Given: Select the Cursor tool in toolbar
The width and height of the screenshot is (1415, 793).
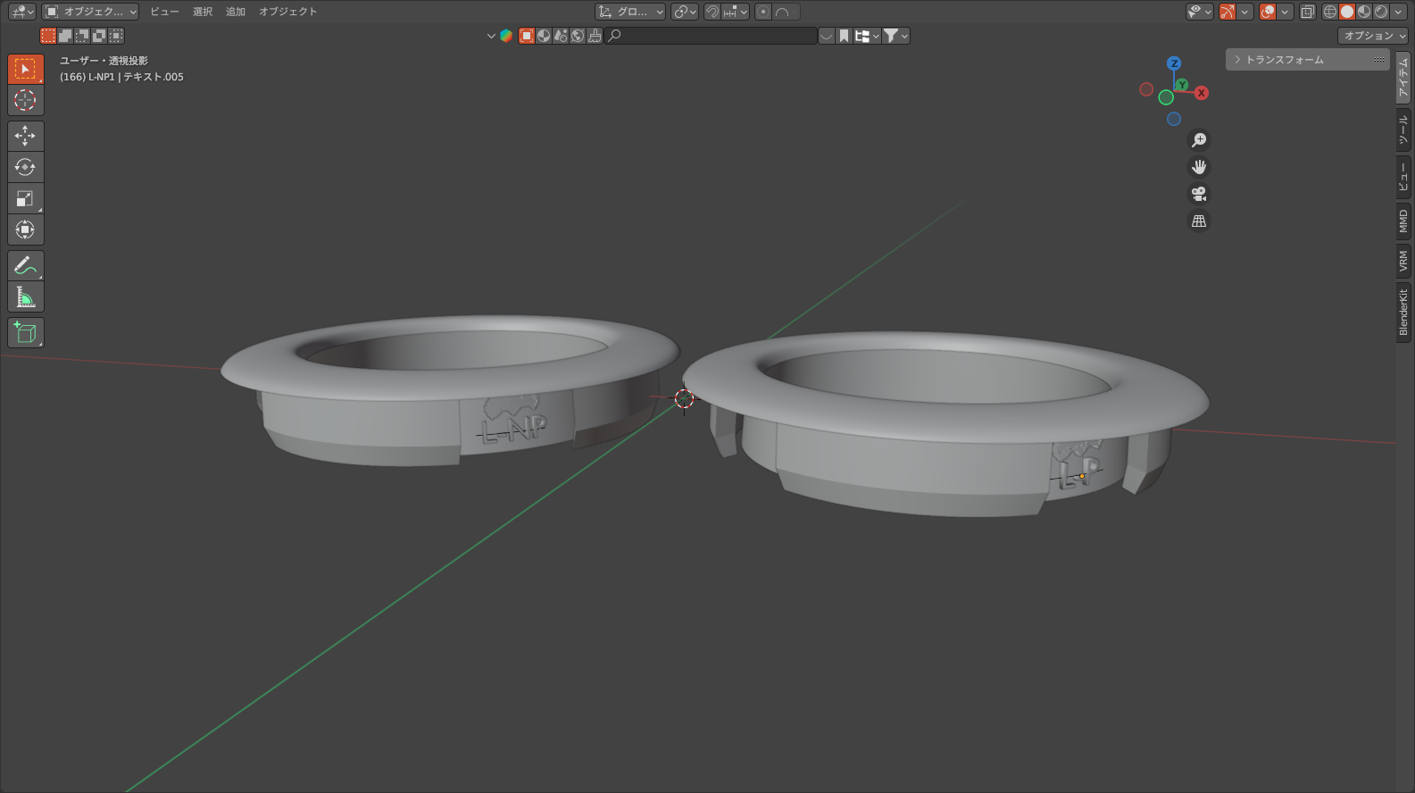Looking at the screenshot, I should [x=25, y=100].
